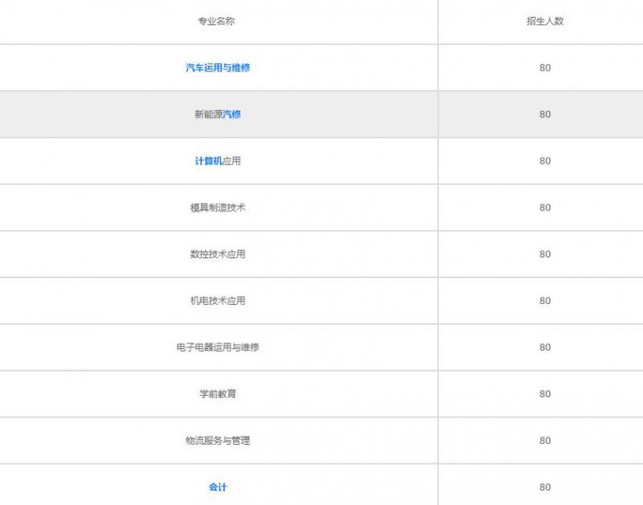Image resolution: width=643 pixels, height=505 pixels.
Task: Select enrollment number for 物流服务与管理
Action: 545,441
